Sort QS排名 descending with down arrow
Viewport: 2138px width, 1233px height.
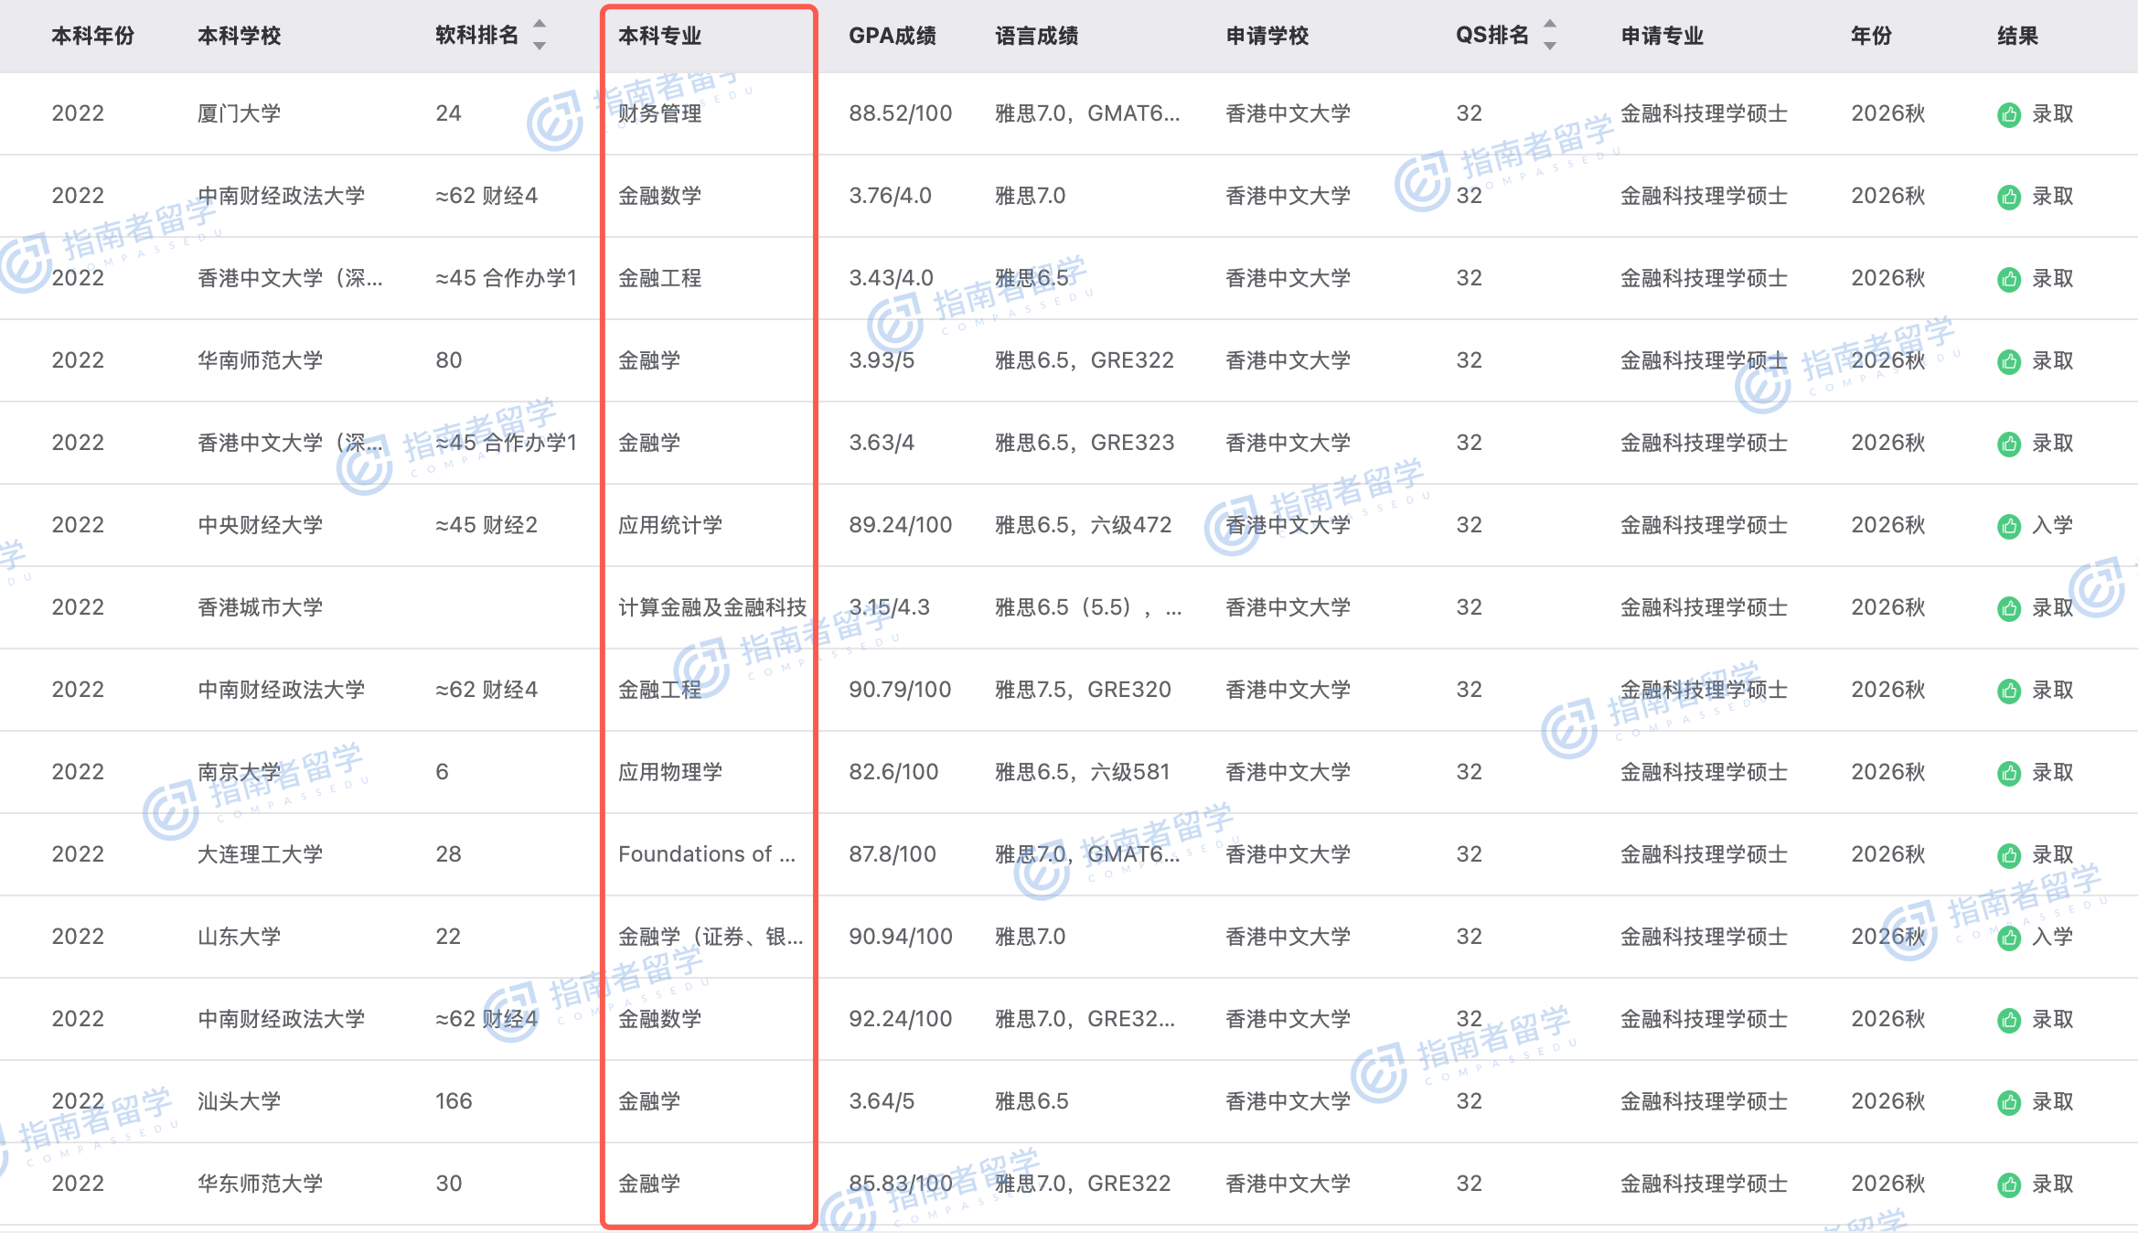(1550, 46)
